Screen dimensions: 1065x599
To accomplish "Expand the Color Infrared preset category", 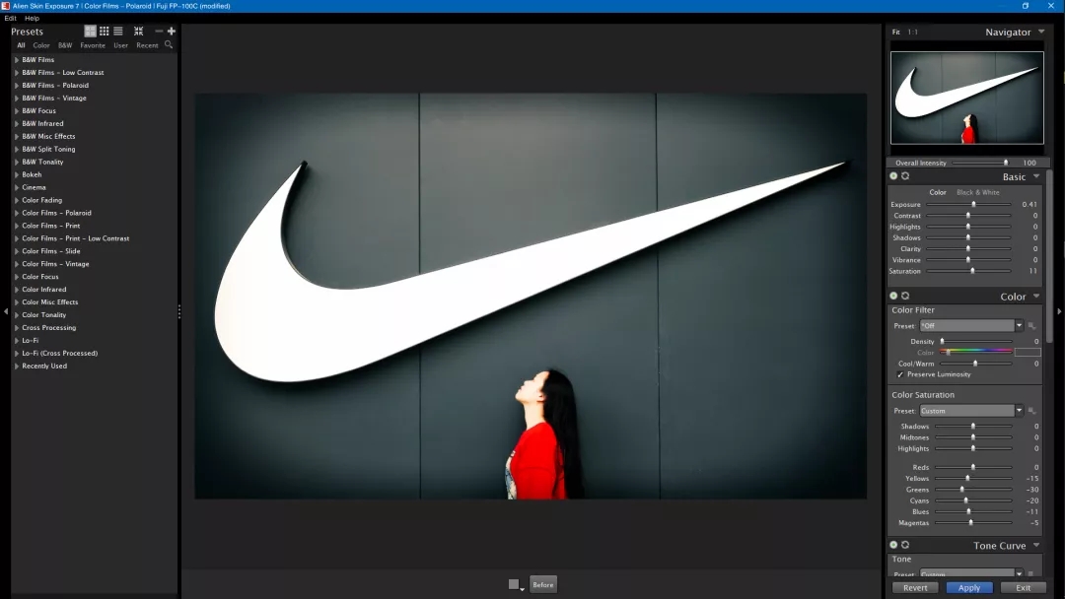I will click(17, 290).
